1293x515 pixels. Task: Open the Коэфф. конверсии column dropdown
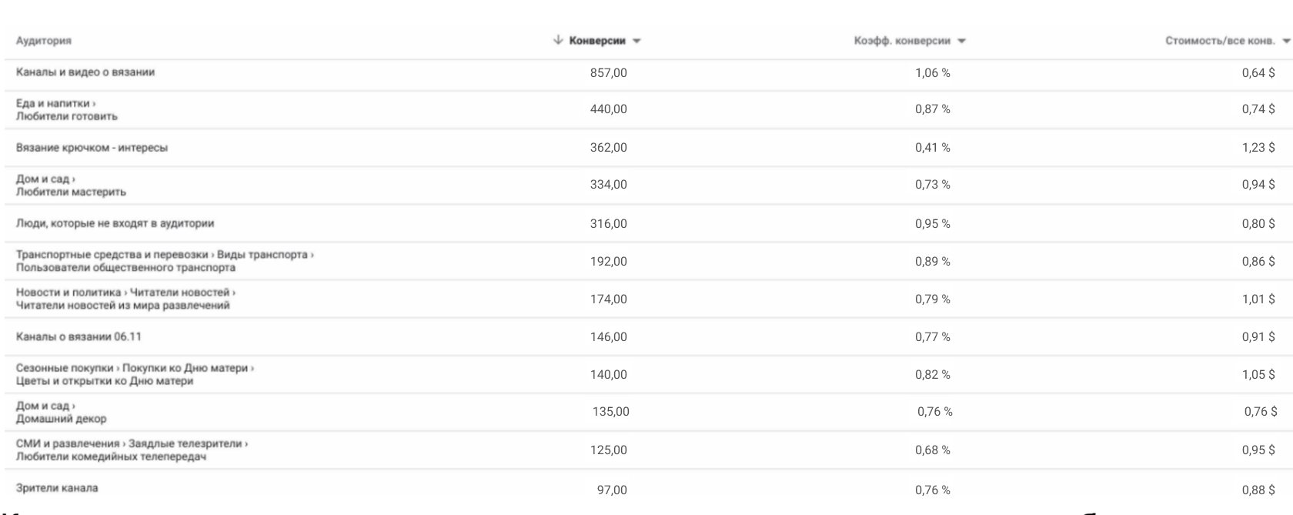[x=961, y=42]
